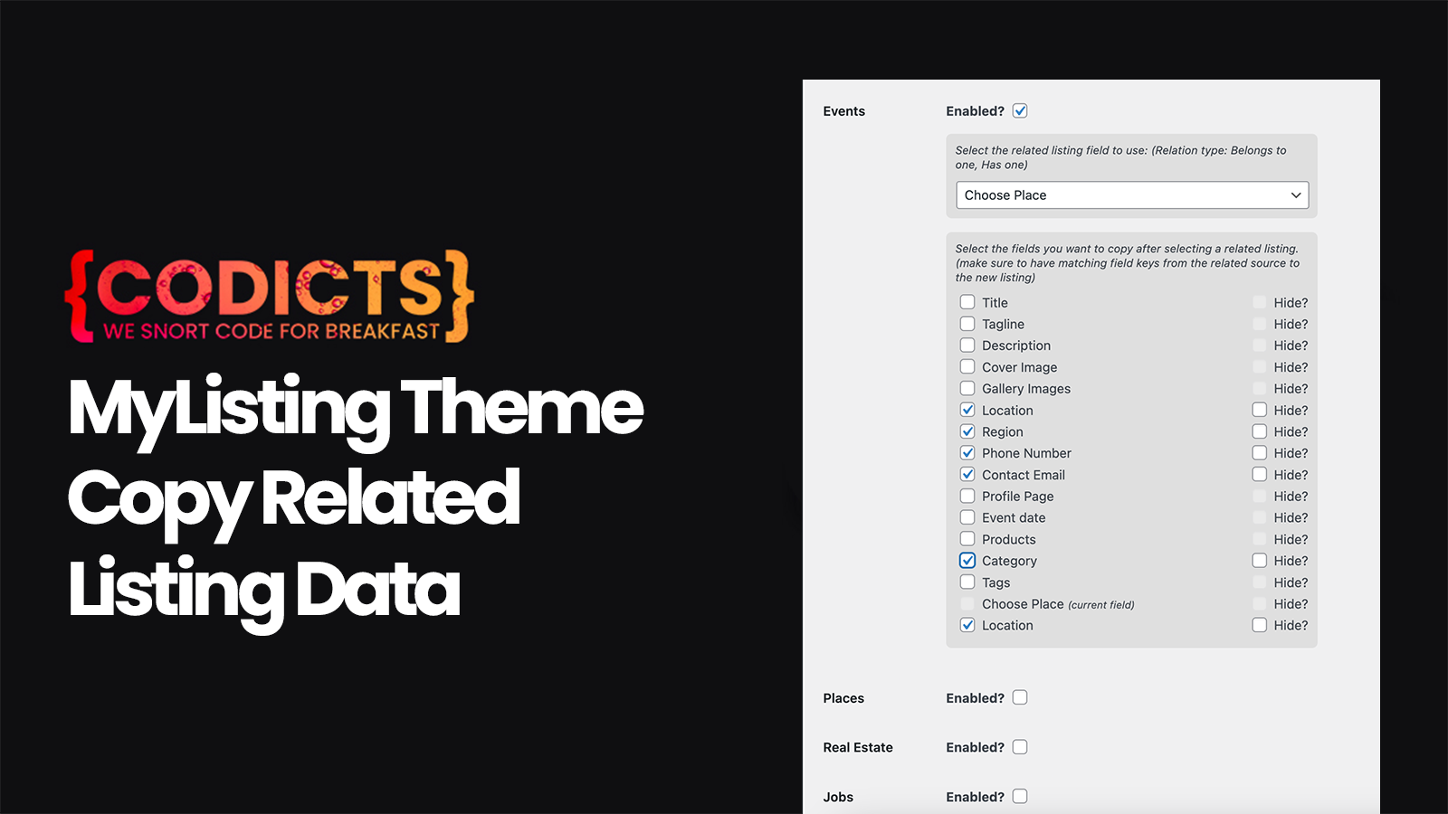This screenshot has width=1448, height=814.
Task: Enable the Places listing type
Action: (1020, 697)
